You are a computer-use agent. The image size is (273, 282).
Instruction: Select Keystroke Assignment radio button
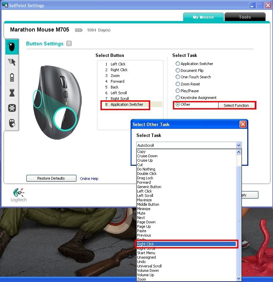[x=178, y=98]
